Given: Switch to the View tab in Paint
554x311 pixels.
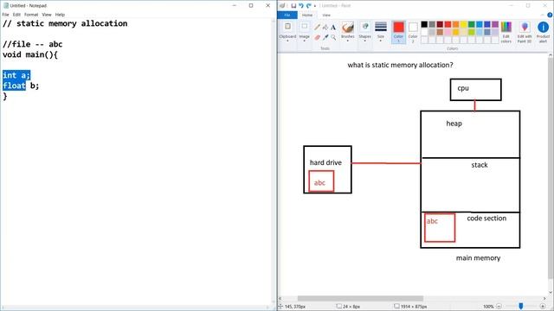Looking at the screenshot, I should pos(326,15).
